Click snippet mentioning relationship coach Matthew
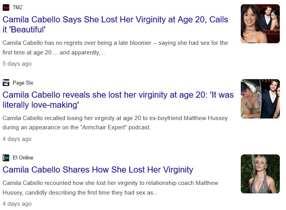The height and width of the screenshot is (210, 286). (110, 183)
